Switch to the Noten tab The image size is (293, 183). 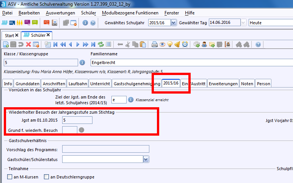pyautogui.click(x=247, y=84)
